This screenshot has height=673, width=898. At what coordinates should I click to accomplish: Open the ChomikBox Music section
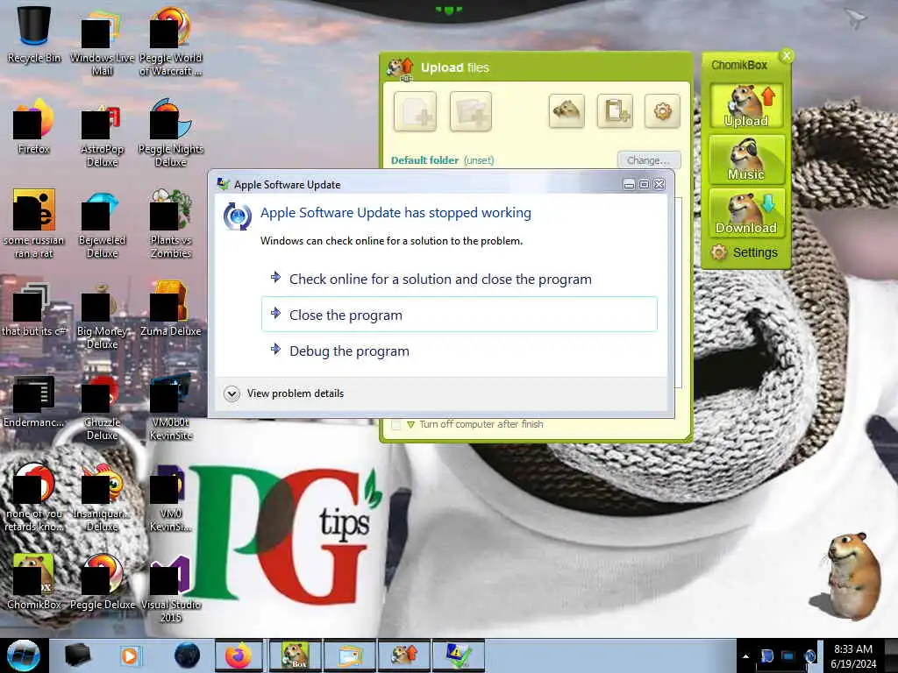[746, 159]
